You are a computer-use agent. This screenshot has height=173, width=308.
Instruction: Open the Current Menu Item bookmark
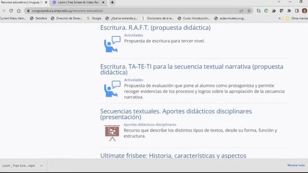point(13,18)
